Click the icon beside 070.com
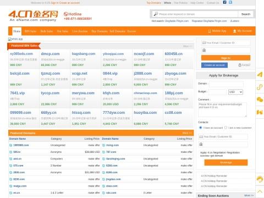This screenshot has width=264, height=198. tap(10, 166)
